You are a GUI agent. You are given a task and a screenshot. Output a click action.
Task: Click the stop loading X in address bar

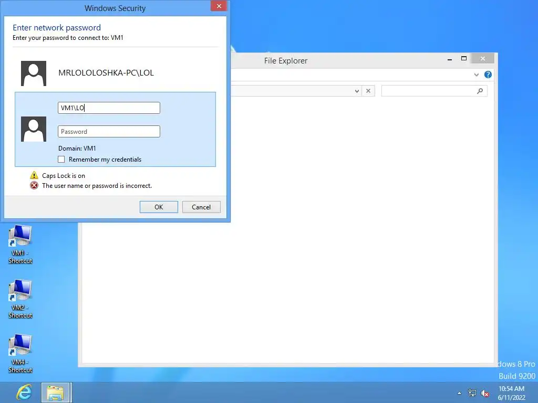click(368, 91)
